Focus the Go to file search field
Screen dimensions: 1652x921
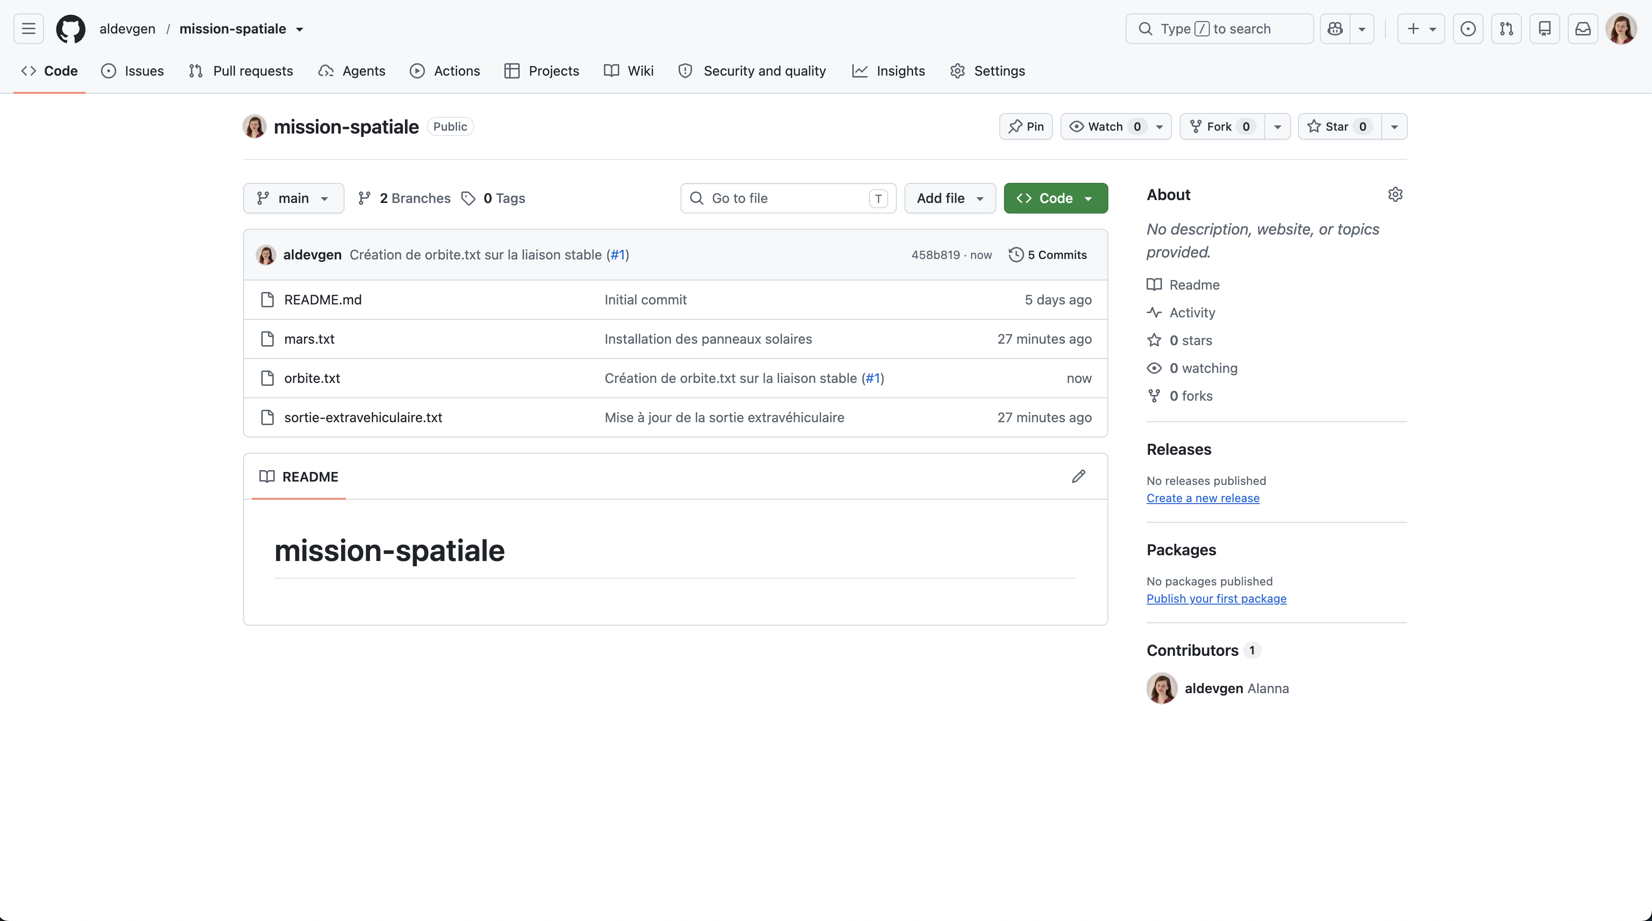coord(788,198)
